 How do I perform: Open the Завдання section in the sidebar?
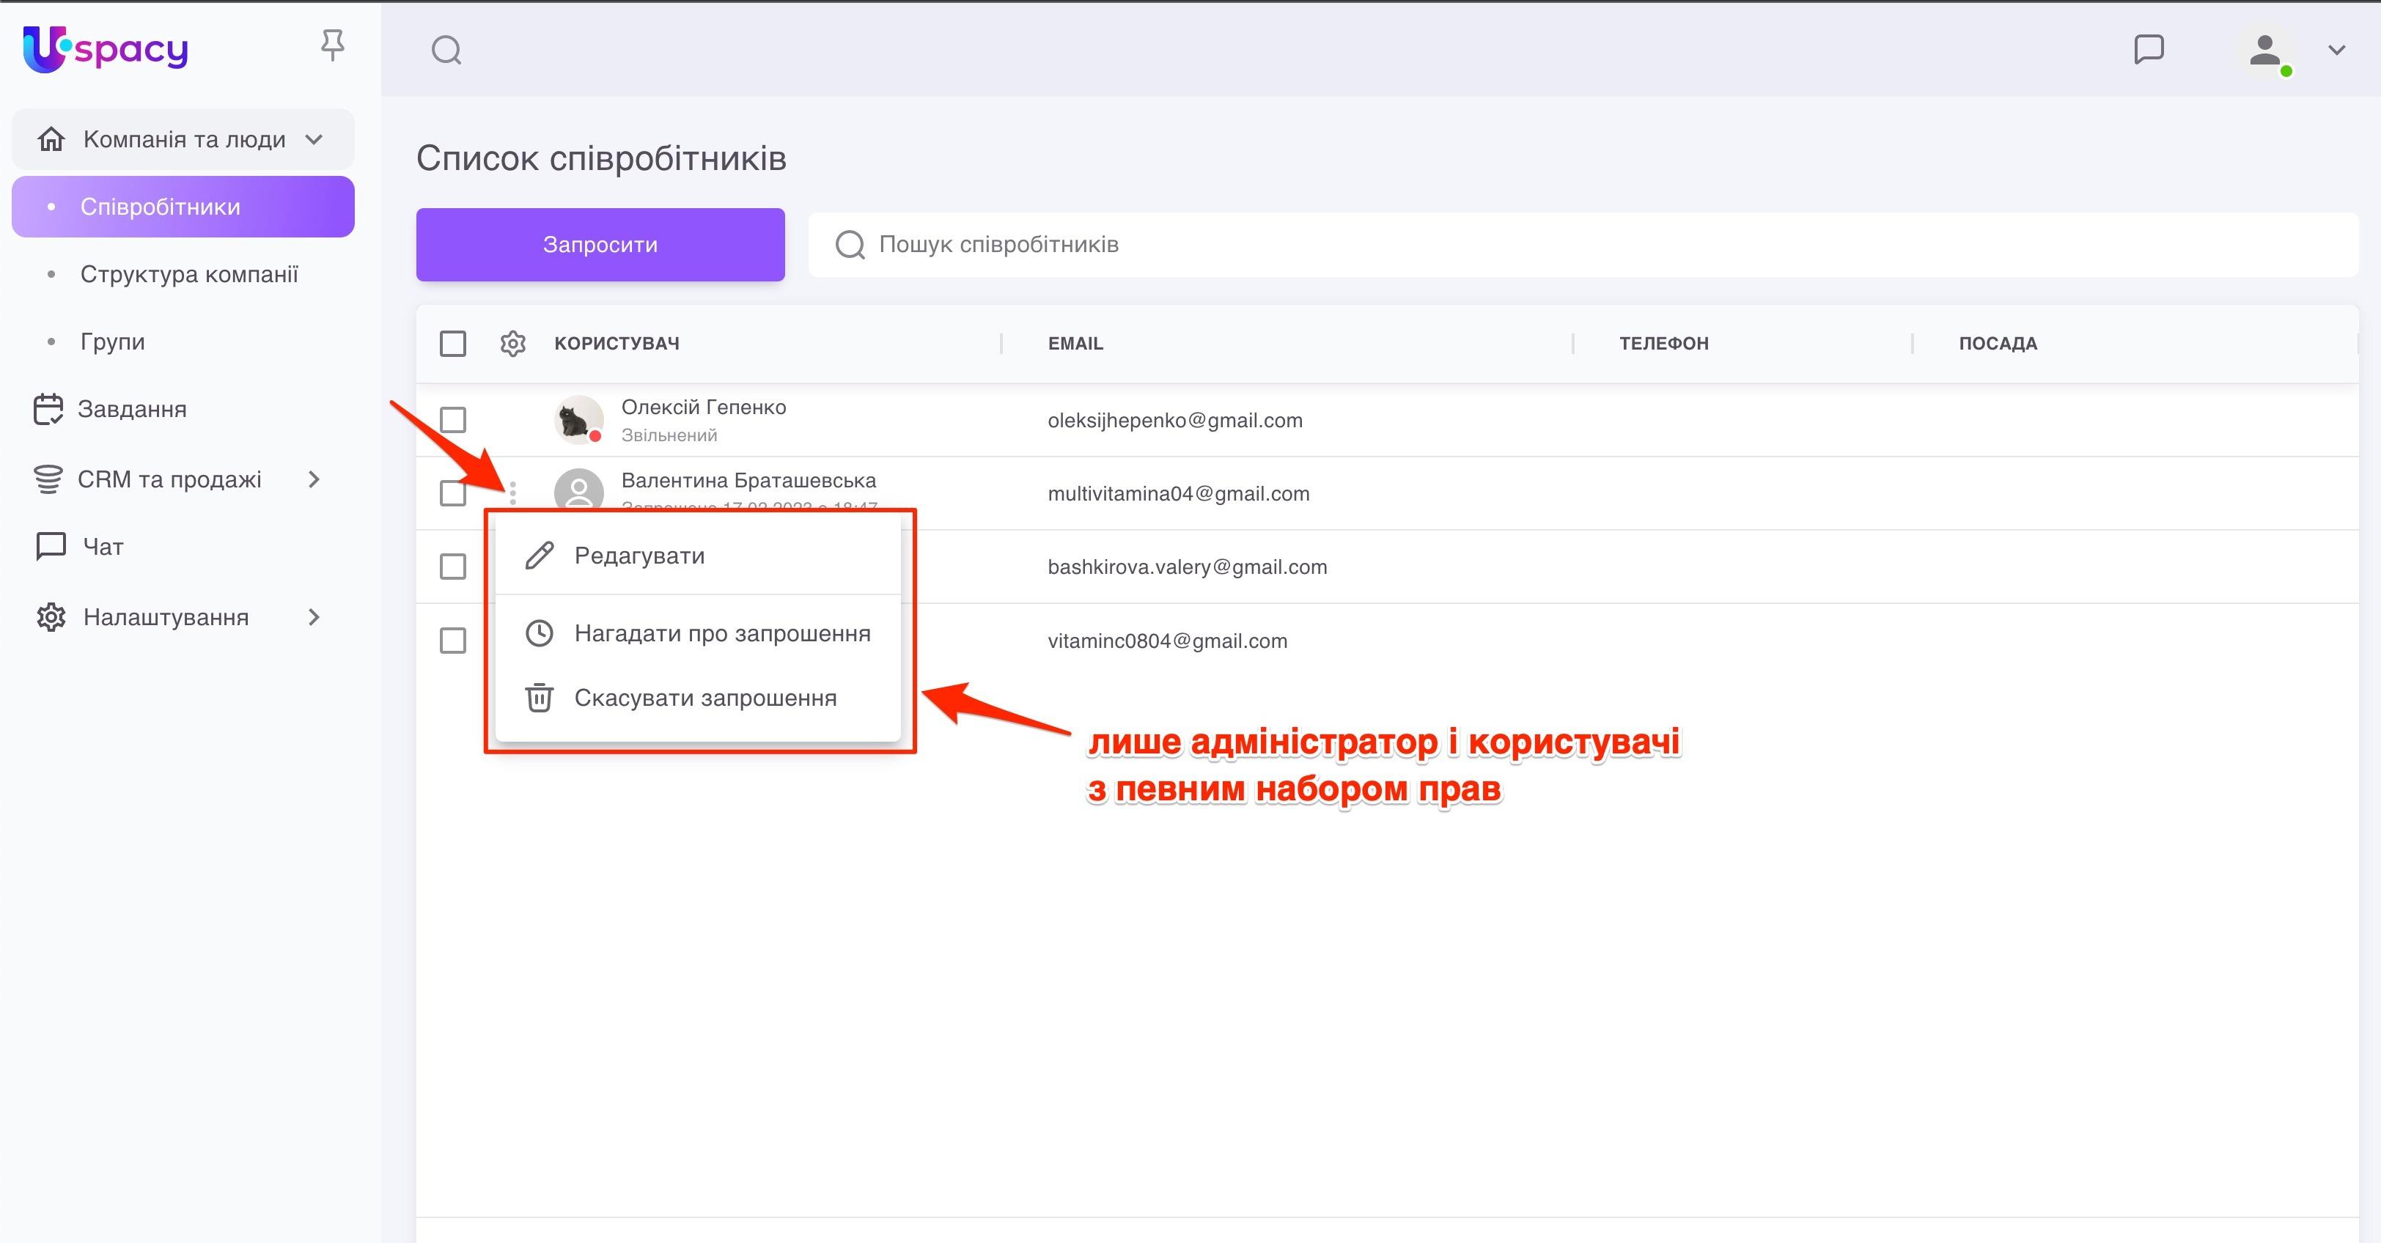[x=132, y=408]
